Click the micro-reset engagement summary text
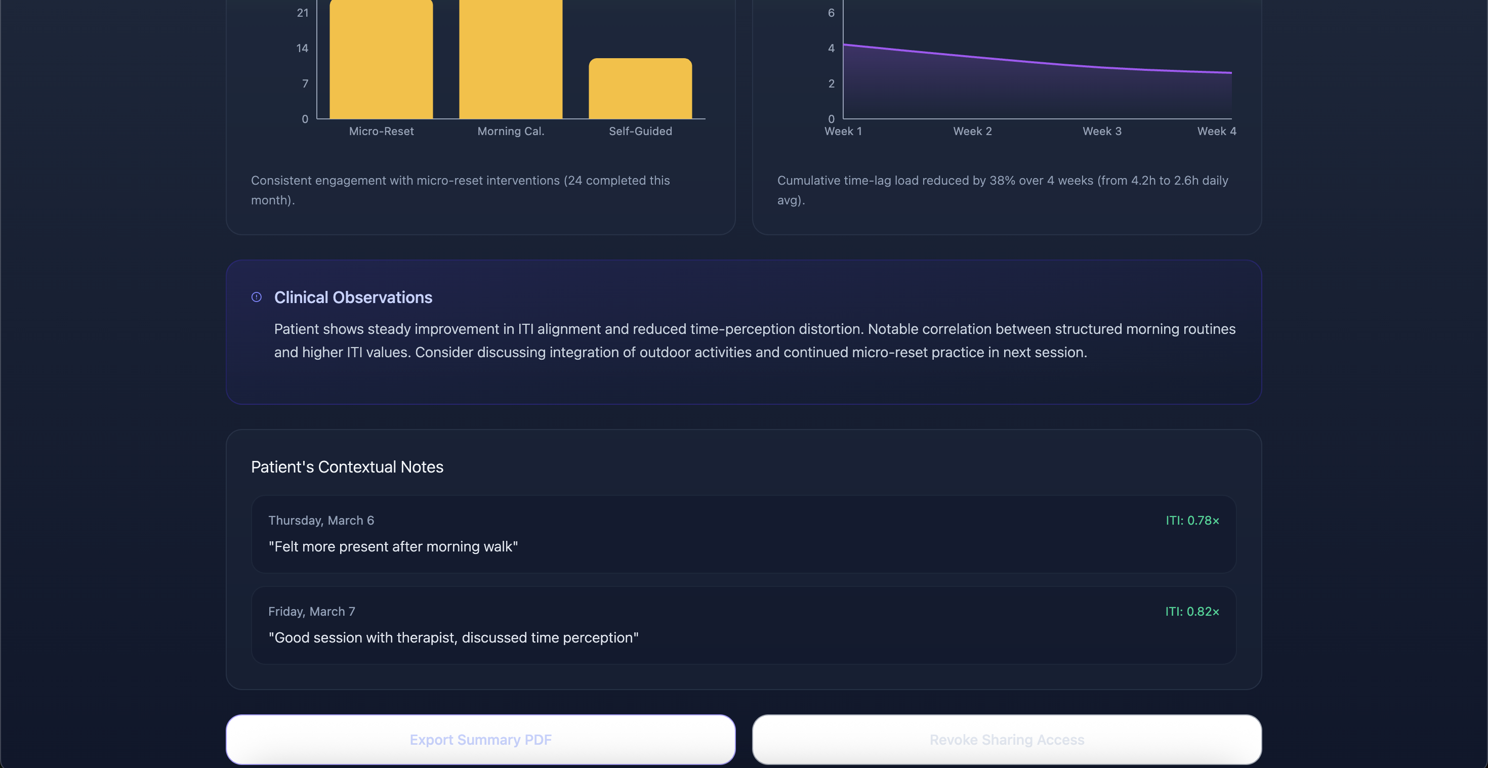1488x768 pixels. [x=460, y=189]
